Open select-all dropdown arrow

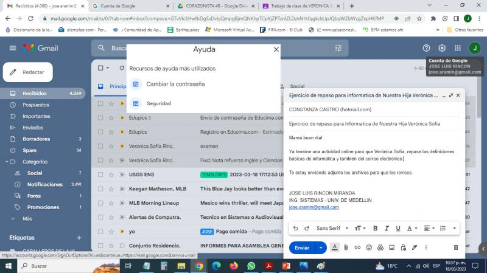(108, 68)
